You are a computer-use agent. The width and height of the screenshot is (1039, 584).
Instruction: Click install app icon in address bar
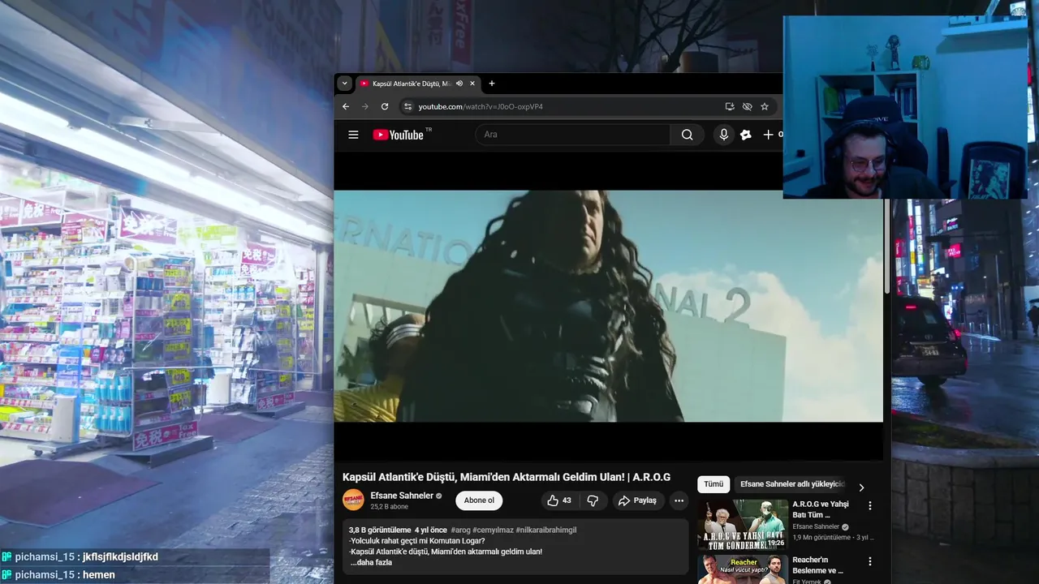[x=730, y=106]
